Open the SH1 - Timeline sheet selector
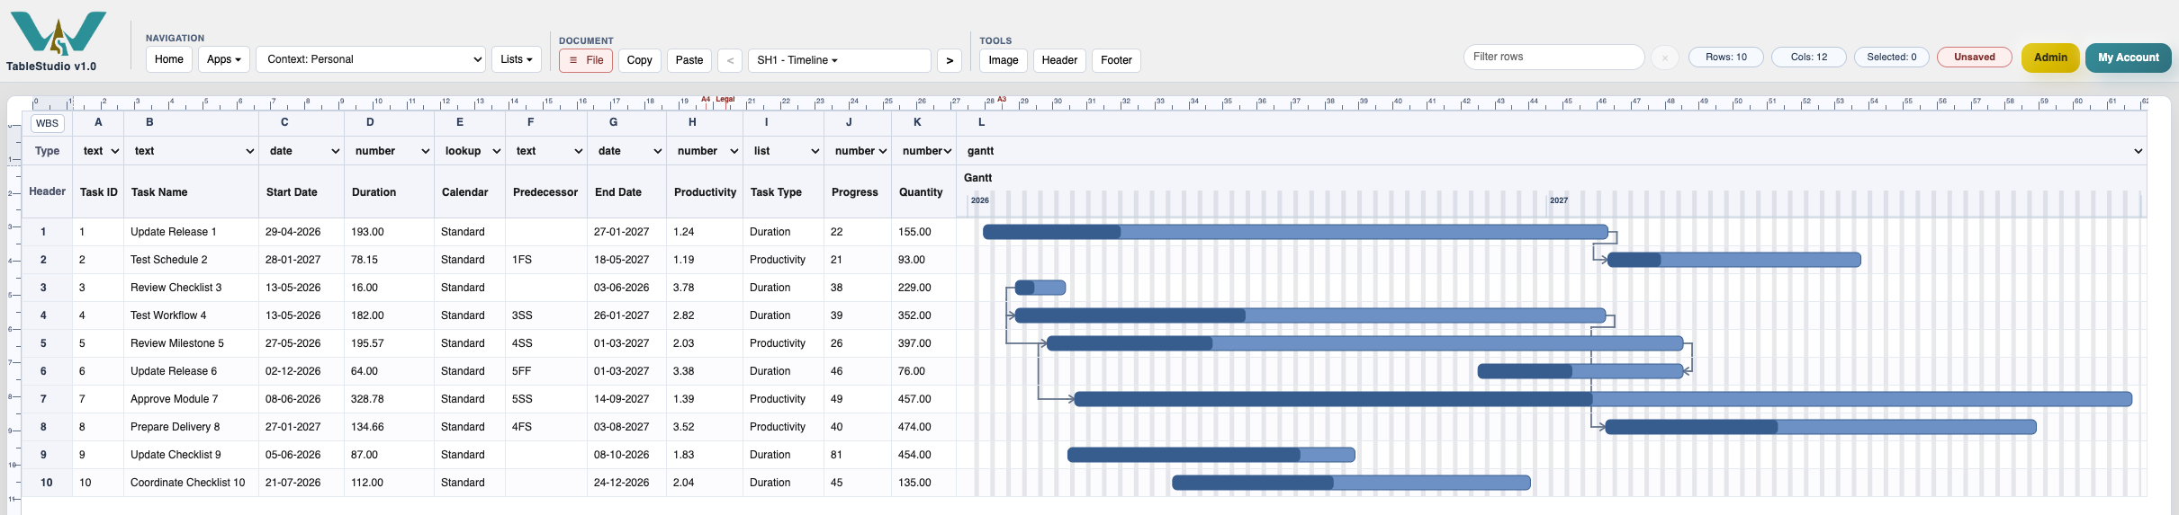Image resolution: width=2179 pixels, height=515 pixels. coord(840,60)
